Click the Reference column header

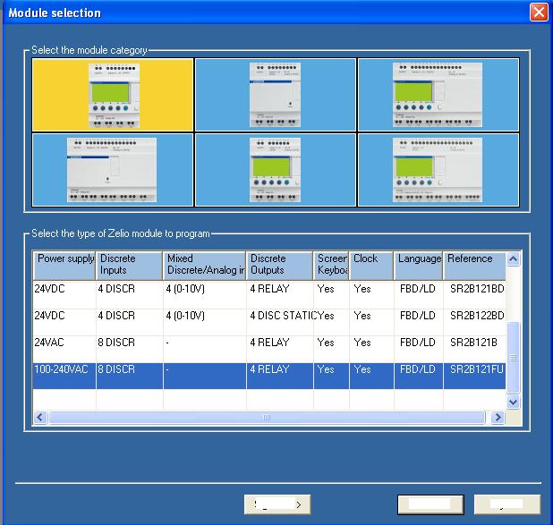[x=474, y=266]
